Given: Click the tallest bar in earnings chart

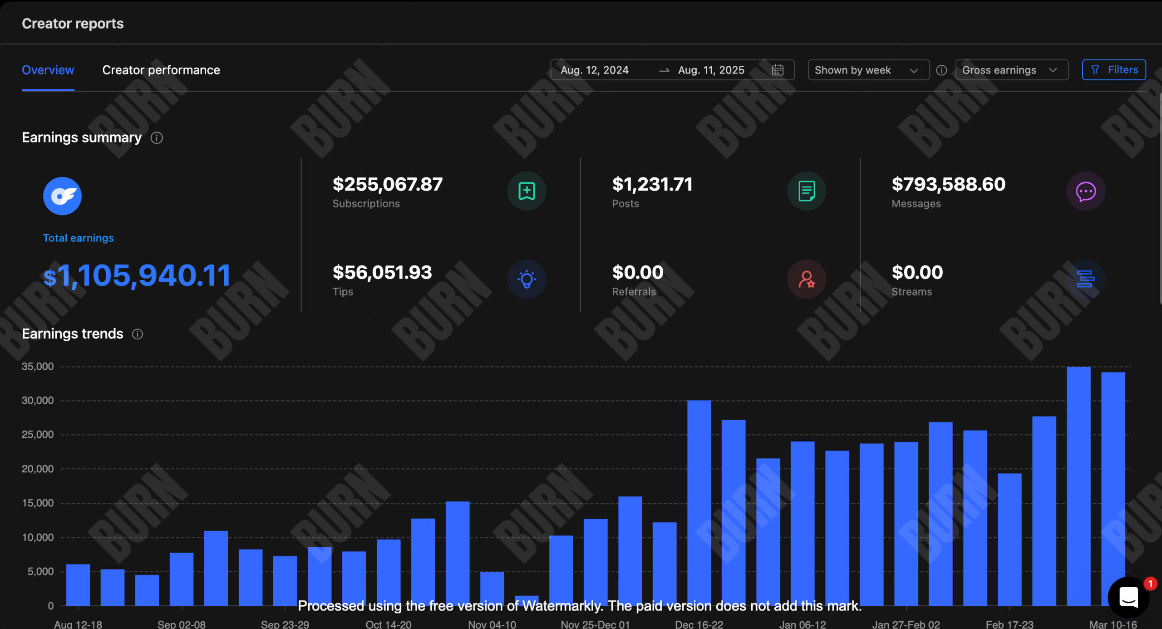Looking at the screenshot, I should (x=1078, y=486).
